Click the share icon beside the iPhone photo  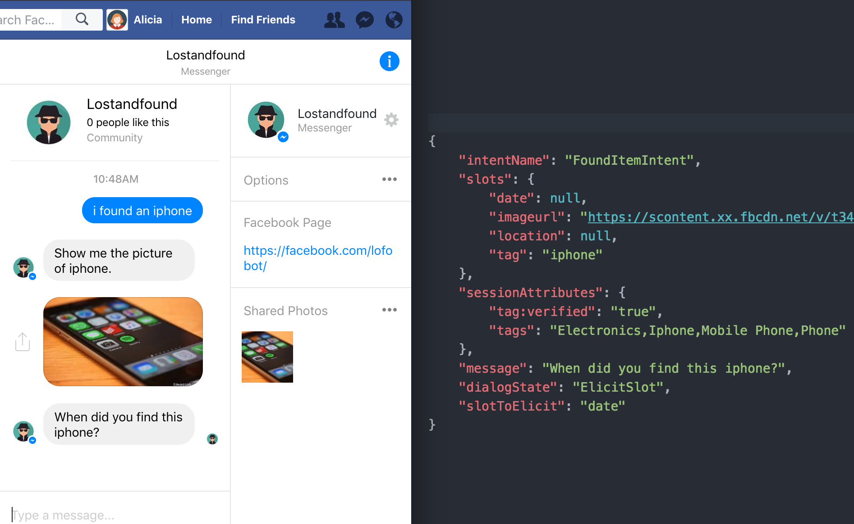[x=23, y=342]
